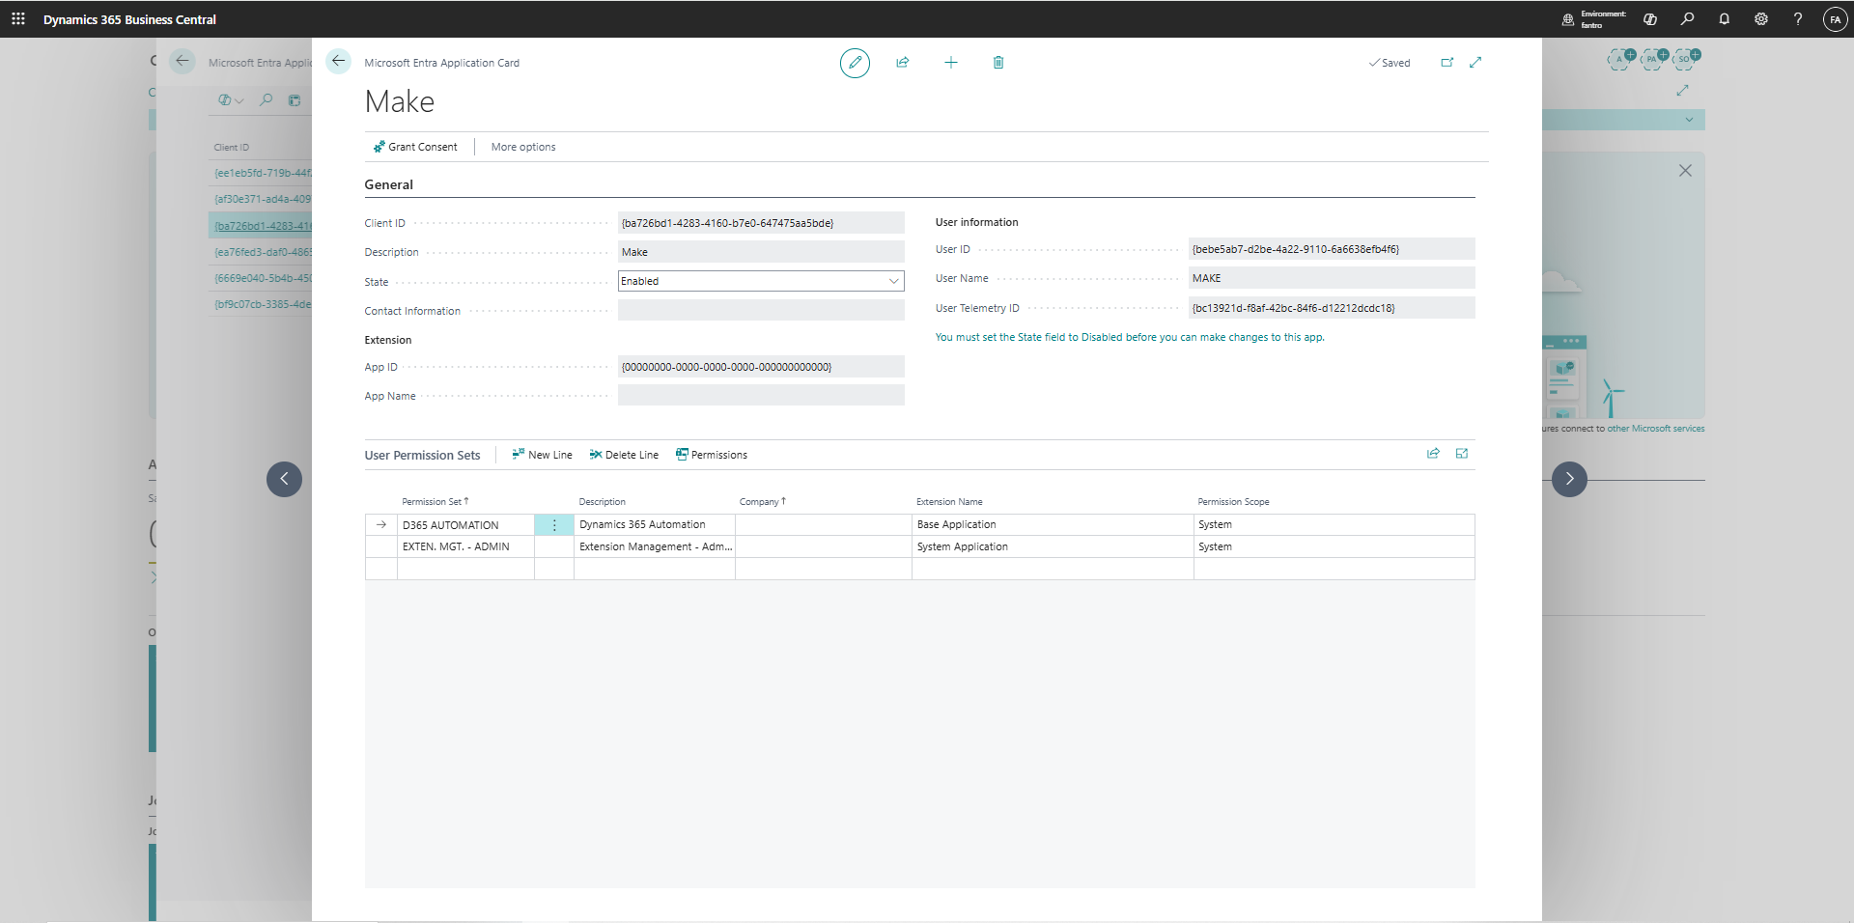Click the Dynamics 365 Business Central title
1854x923 pixels.
point(129,19)
